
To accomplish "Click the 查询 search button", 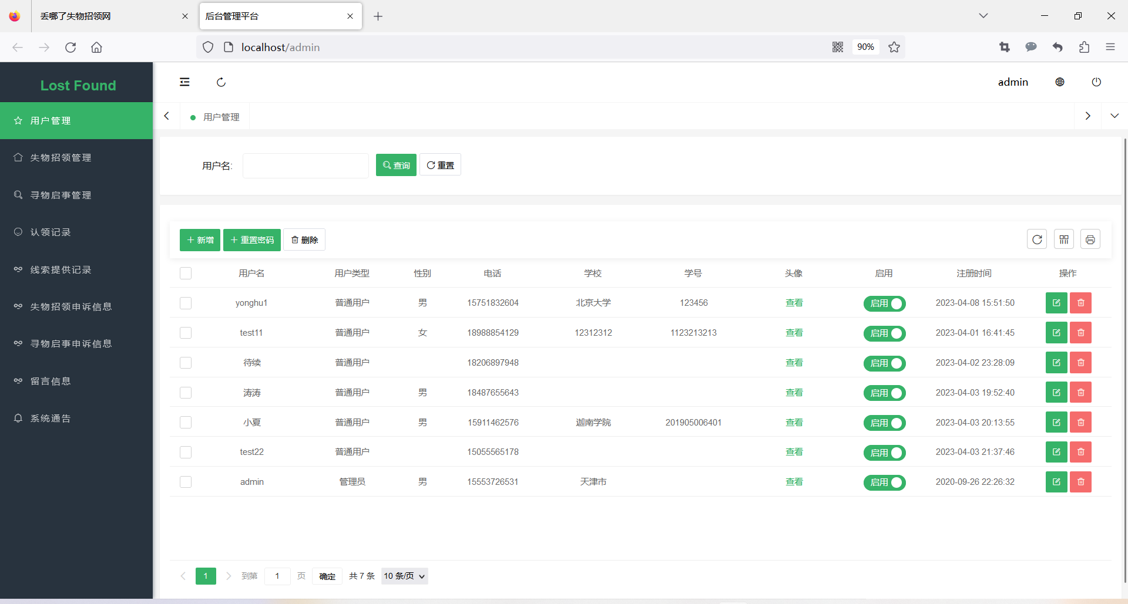I will (396, 166).
